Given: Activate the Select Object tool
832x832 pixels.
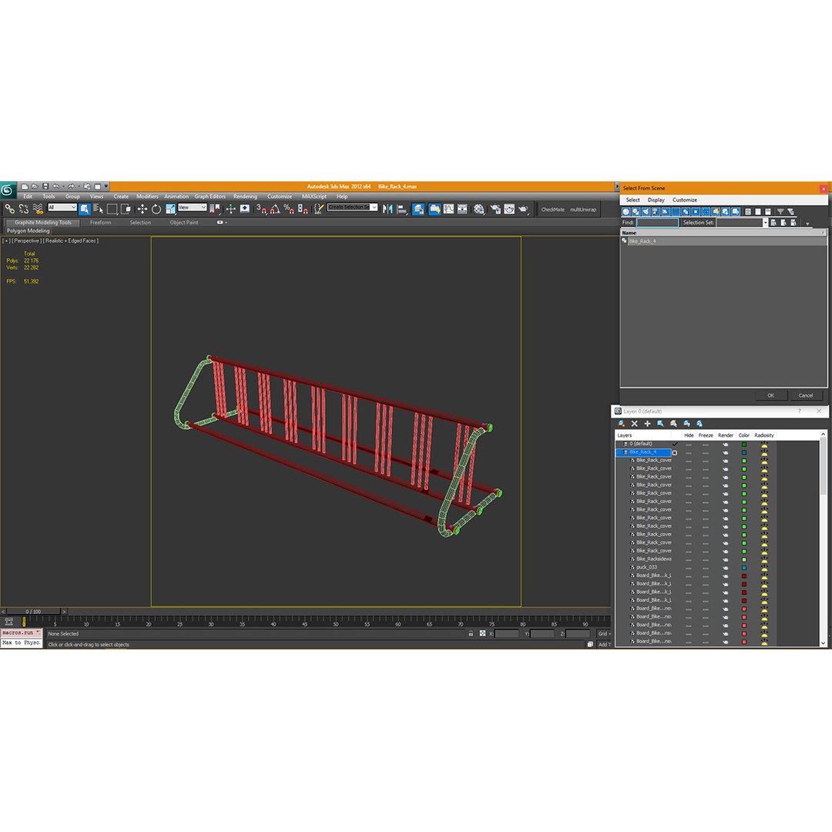Looking at the screenshot, I should 85,209.
